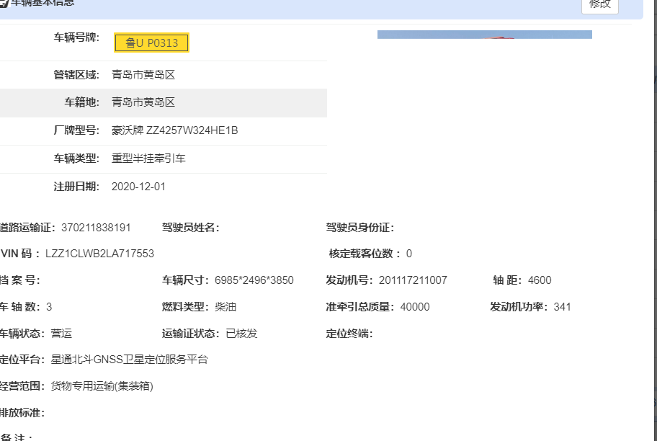Image resolution: width=657 pixels, height=441 pixels.
Task: Click towing total mass value 40000
Action: click(415, 307)
